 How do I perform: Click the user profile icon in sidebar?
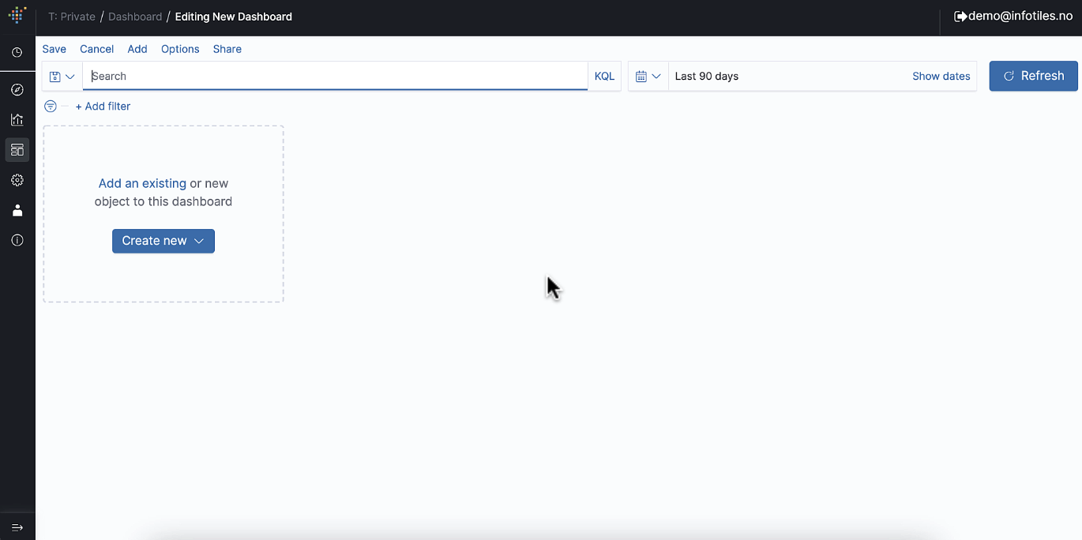(17, 211)
